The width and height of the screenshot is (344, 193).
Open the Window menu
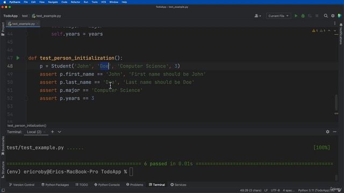tap(114, 2)
